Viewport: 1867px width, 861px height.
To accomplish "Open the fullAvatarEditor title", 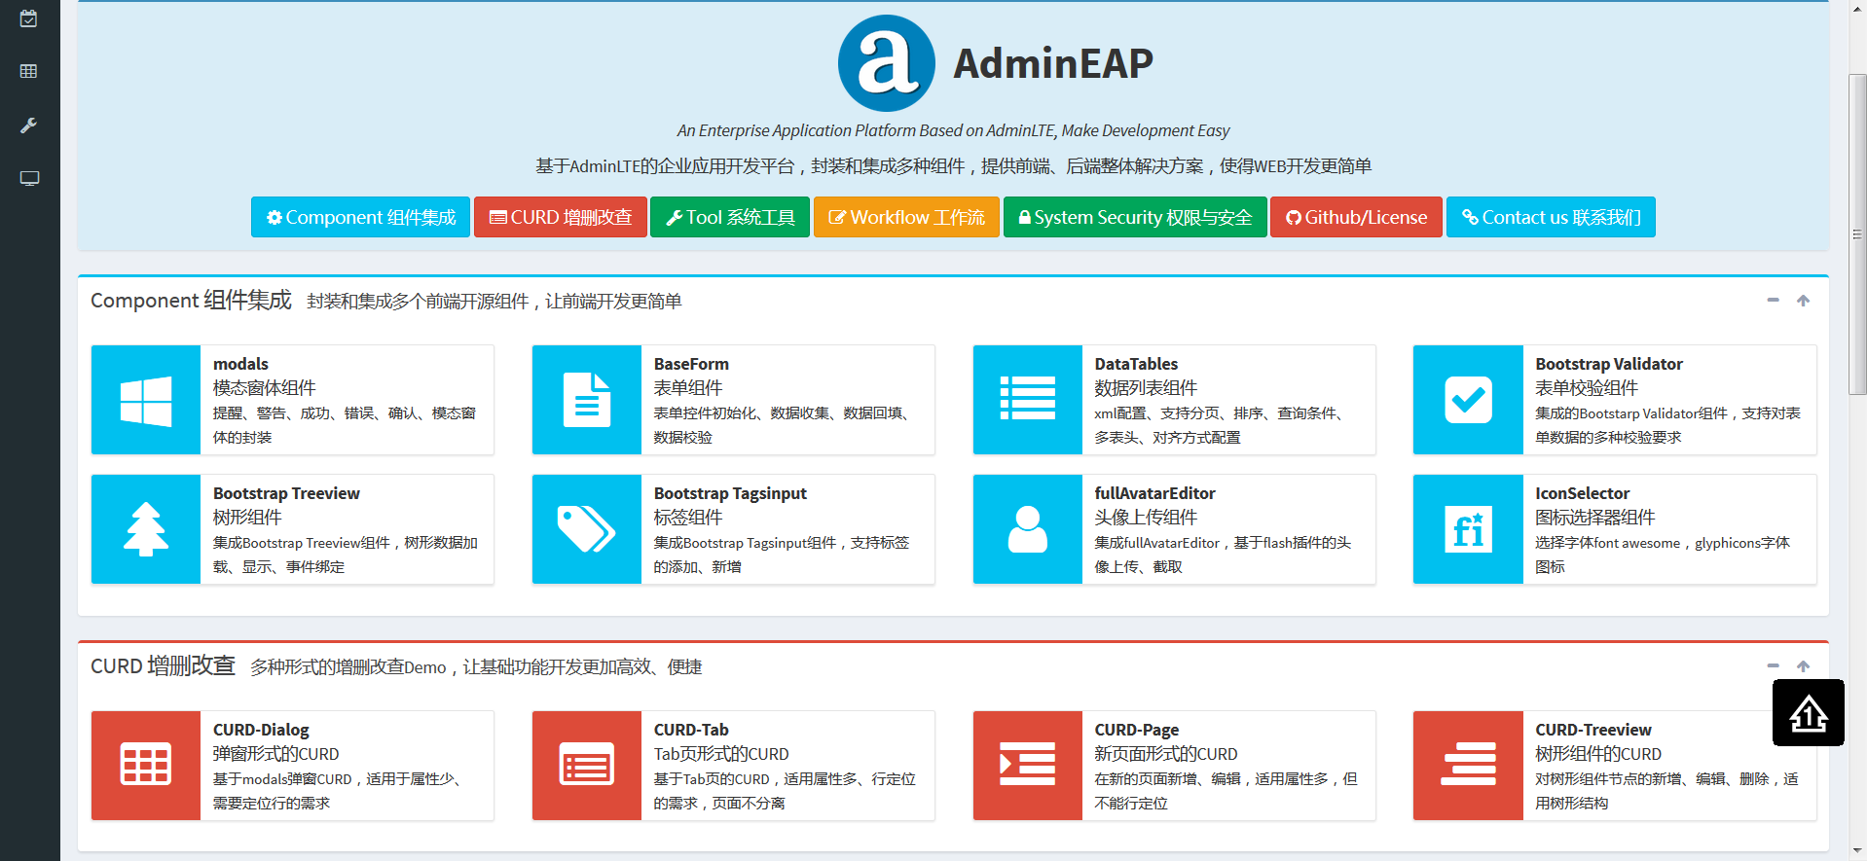I will click(x=1154, y=493).
